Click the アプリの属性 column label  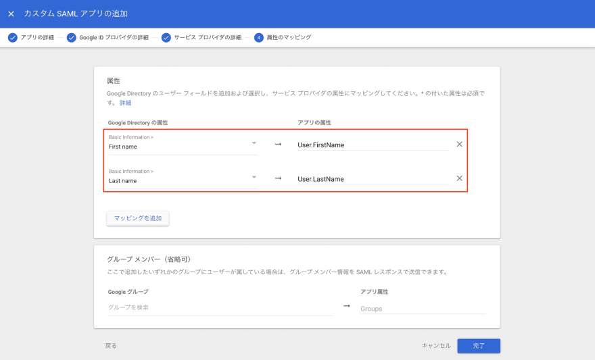(x=314, y=123)
